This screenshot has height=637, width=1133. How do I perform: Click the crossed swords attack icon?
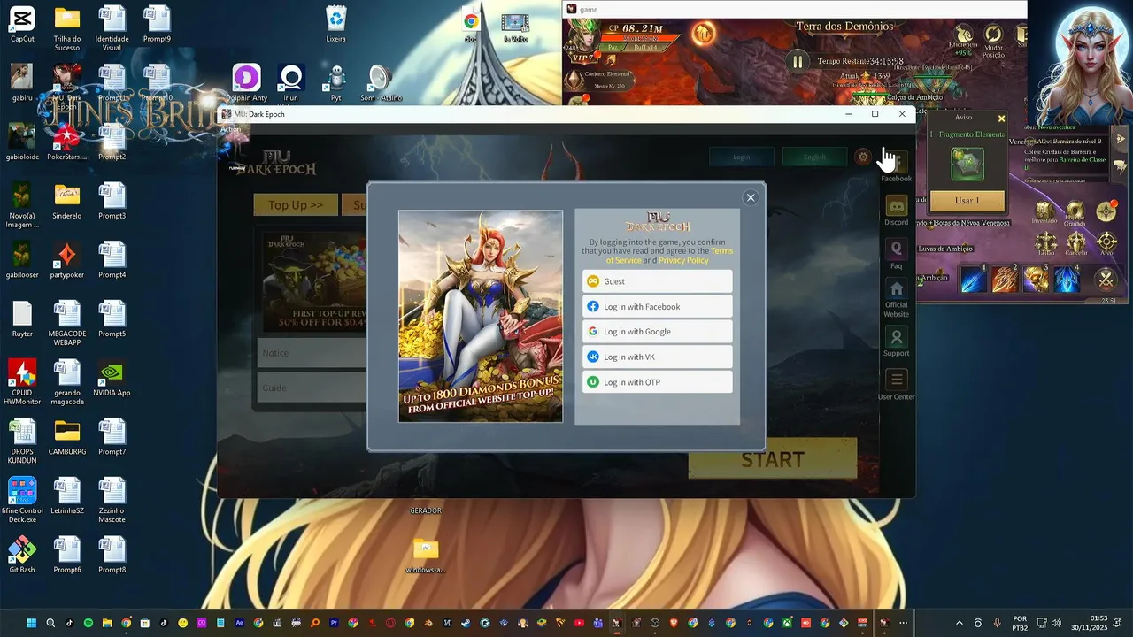click(x=1106, y=280)
